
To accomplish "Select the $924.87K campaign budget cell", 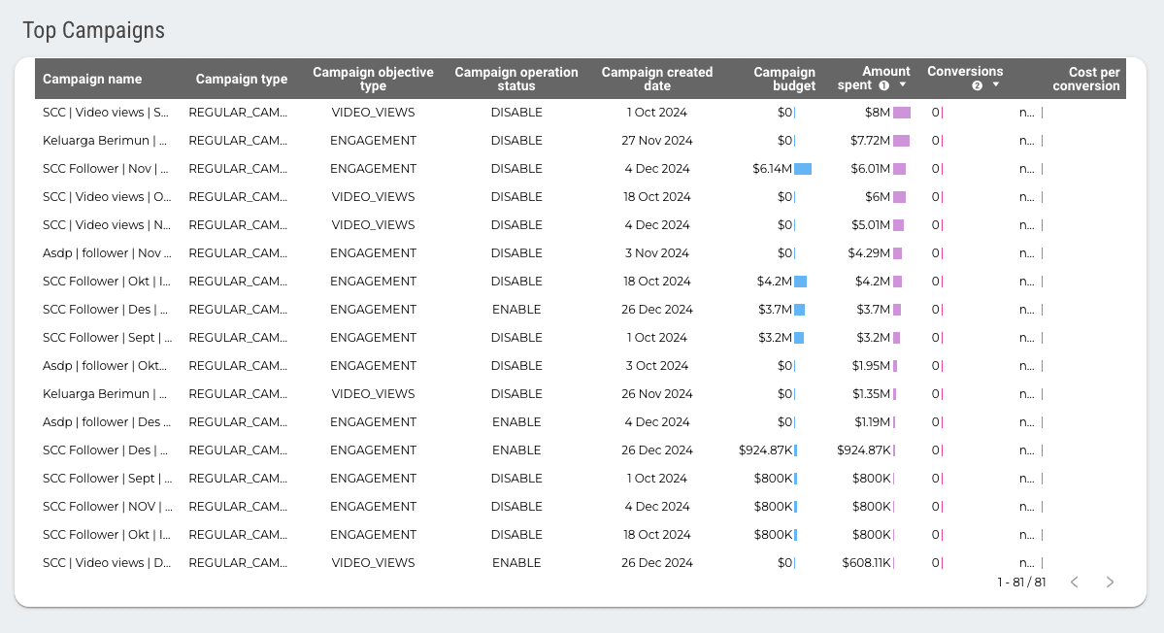I will pos(766,450).
